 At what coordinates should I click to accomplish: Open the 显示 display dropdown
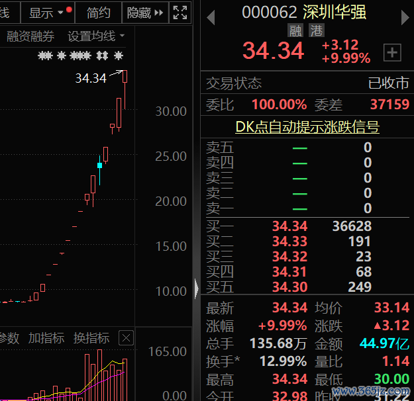click(48, 13)
